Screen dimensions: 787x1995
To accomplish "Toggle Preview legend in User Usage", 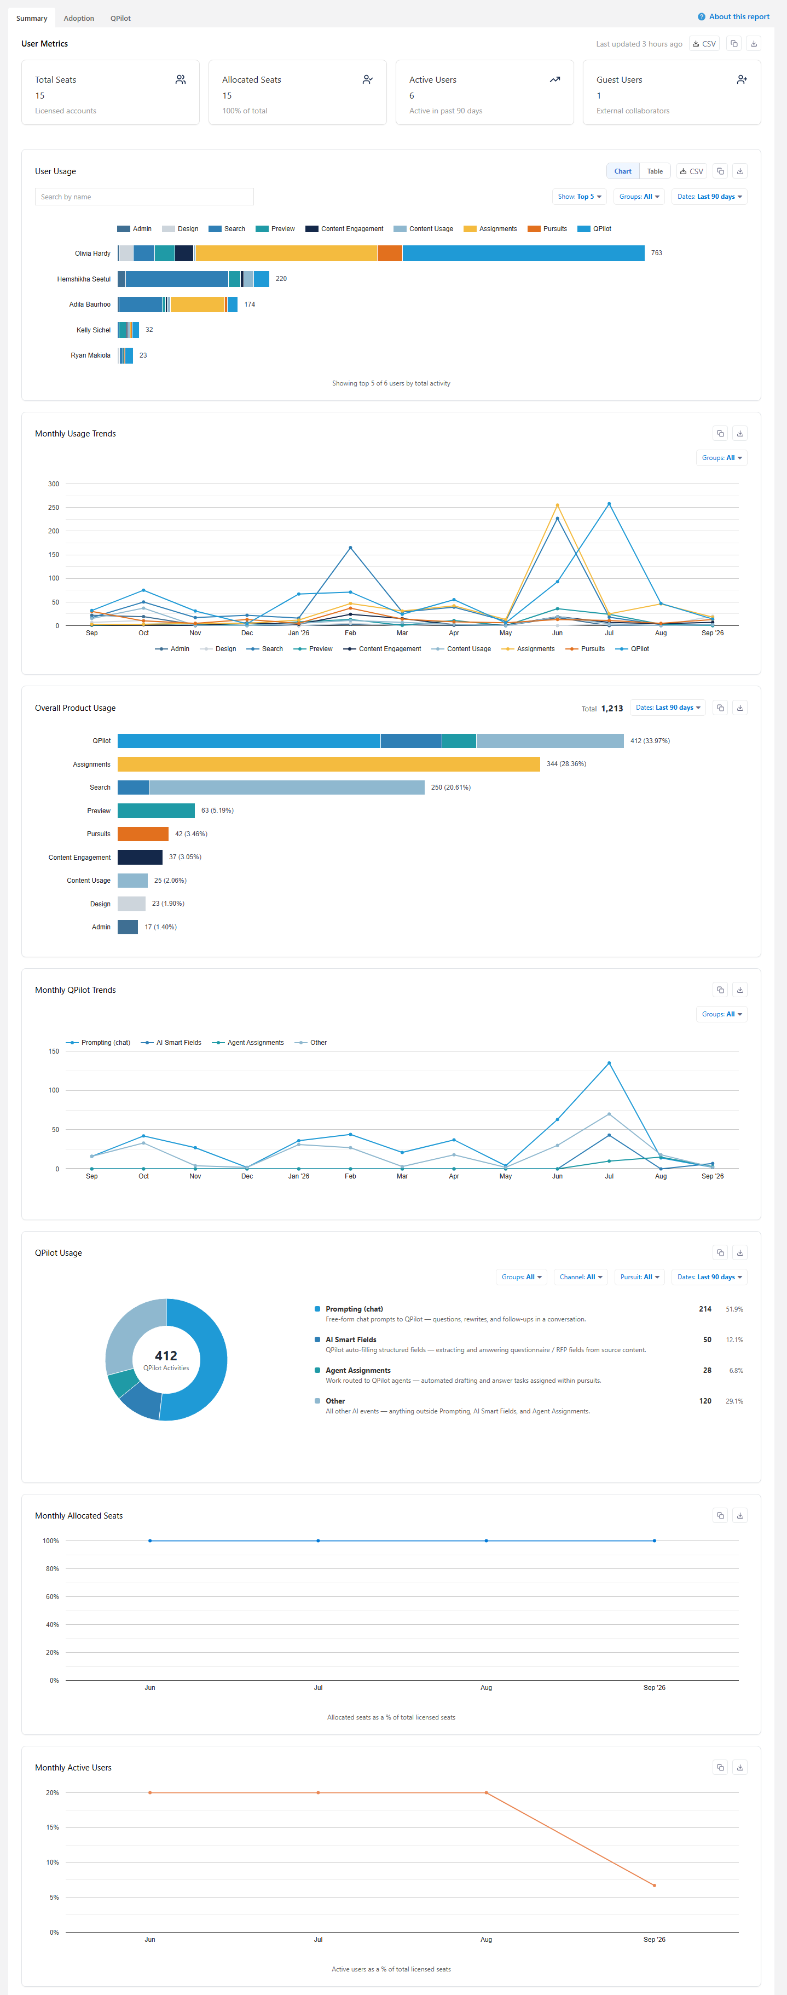I will 275,228.
